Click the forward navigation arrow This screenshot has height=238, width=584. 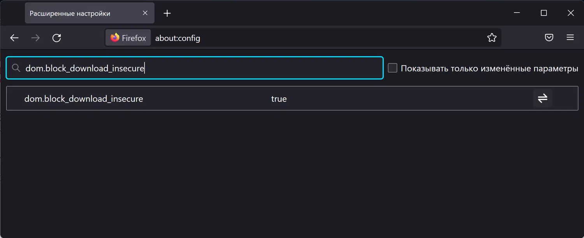[x=35, y=38]
